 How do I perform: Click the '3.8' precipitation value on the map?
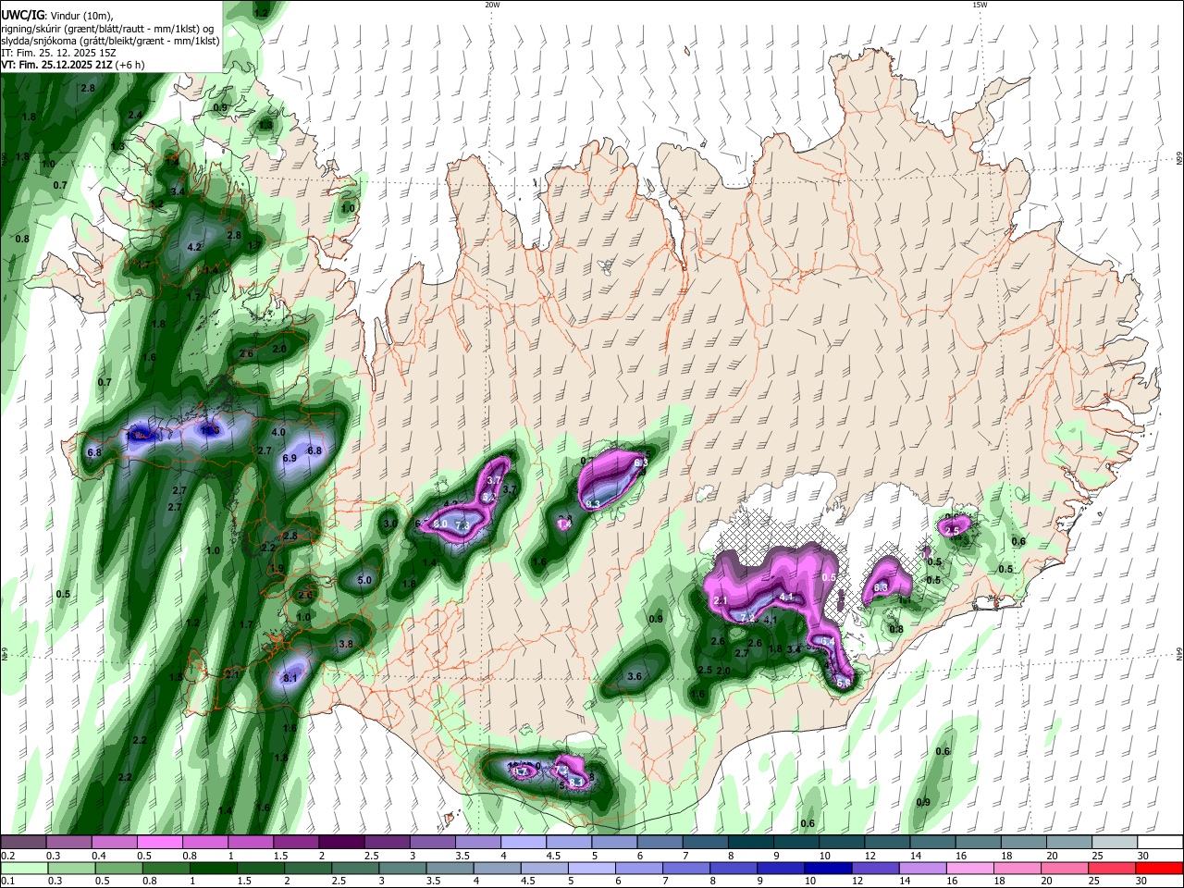pos(346,644)
